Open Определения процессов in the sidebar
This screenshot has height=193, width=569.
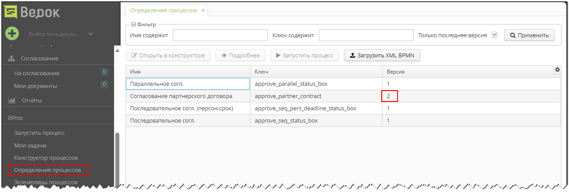pyautogui.click(x=47, y=170)
